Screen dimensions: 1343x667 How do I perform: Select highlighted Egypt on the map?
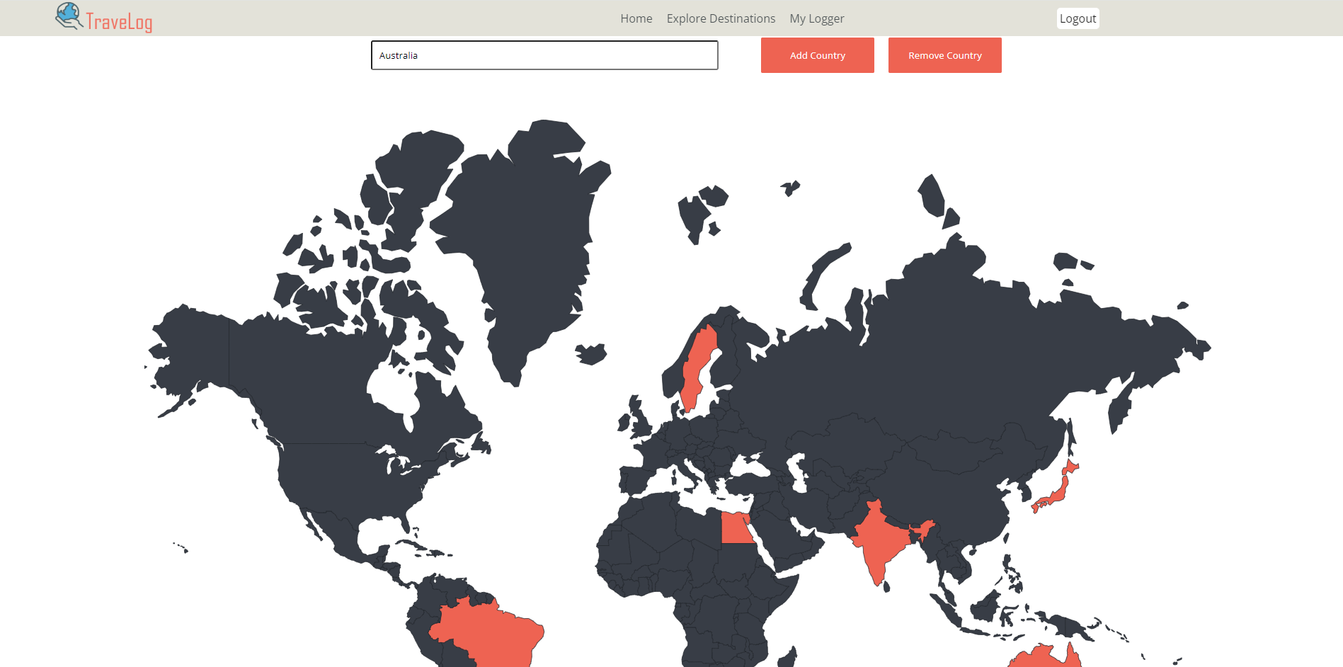(736, 528)
